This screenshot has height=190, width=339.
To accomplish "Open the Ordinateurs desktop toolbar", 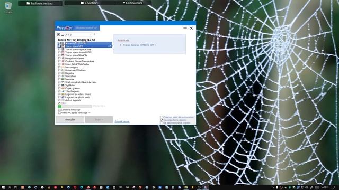I will coord(133,3).
